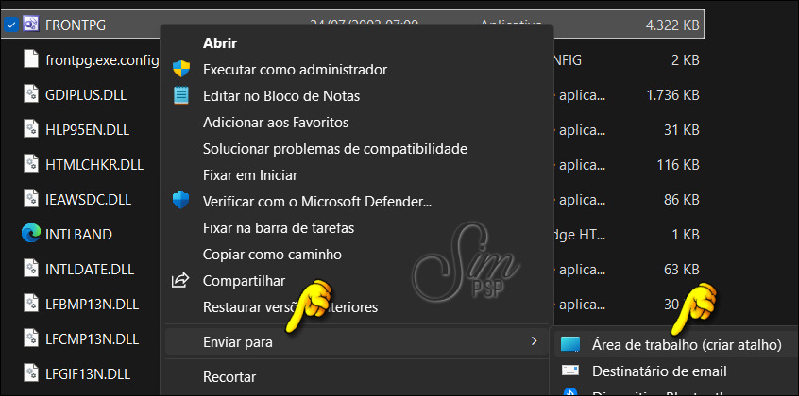Click the Microsoft Defender shield icon
The height and width of the screenshot is (396, 799).
tap(181, 202)
